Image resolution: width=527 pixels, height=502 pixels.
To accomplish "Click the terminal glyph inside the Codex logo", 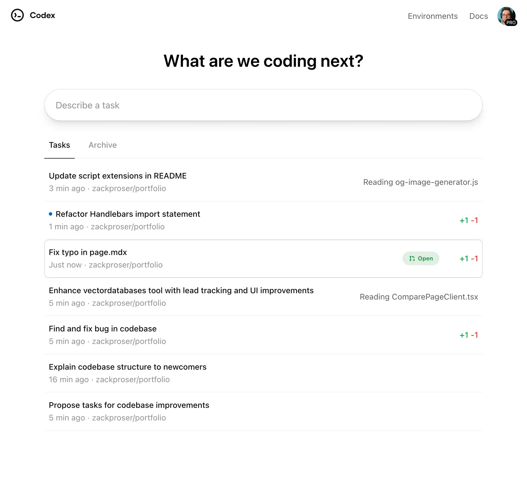I will 17,16.
